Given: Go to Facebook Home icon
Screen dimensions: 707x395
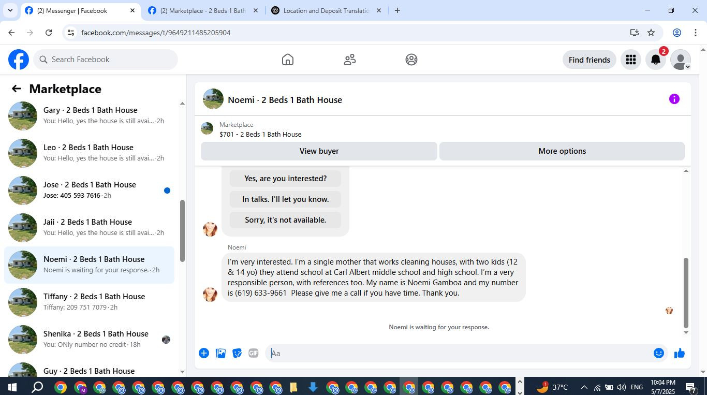Looking at the screenshot, I should (x=288, y=60).
